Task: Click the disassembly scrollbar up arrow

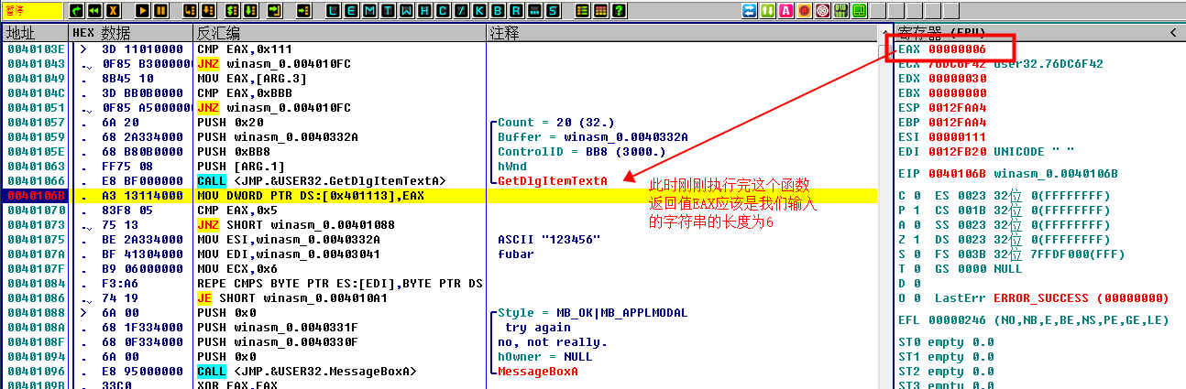Action: pos(884,33)
